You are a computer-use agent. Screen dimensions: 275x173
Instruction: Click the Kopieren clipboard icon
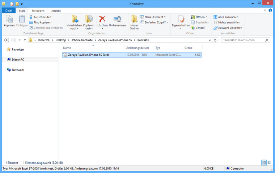click(9, 19)
